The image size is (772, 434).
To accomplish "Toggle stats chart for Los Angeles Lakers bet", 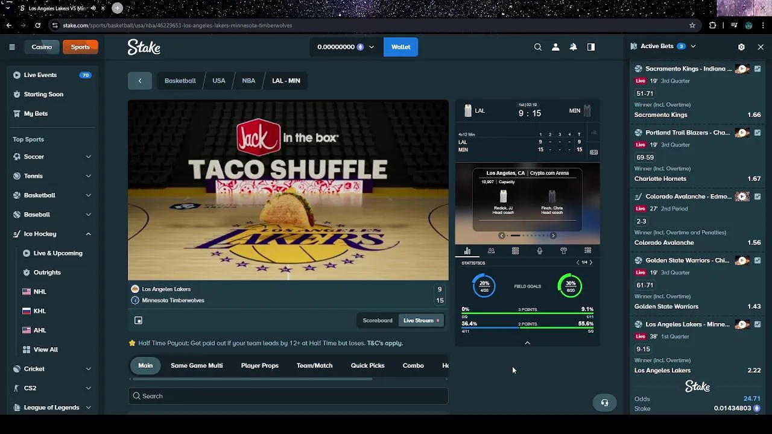I will [758, 324].
